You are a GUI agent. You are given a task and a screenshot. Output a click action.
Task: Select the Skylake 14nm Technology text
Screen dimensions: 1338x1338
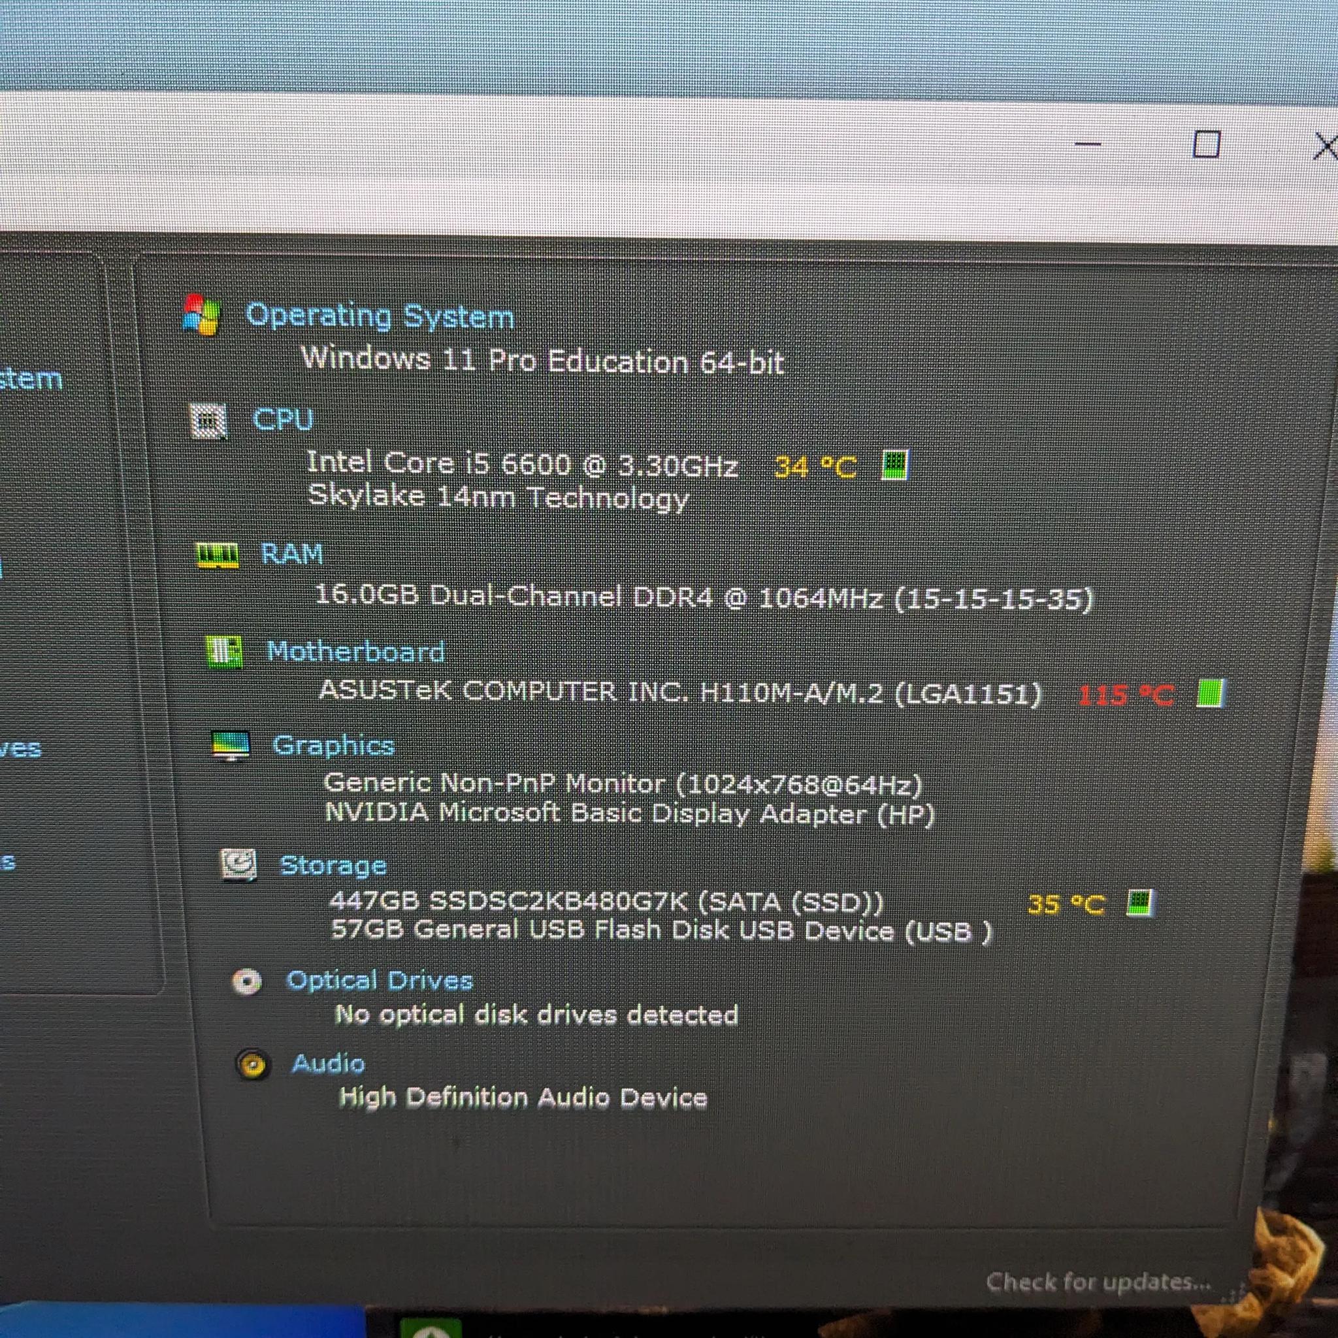[498, 497]
